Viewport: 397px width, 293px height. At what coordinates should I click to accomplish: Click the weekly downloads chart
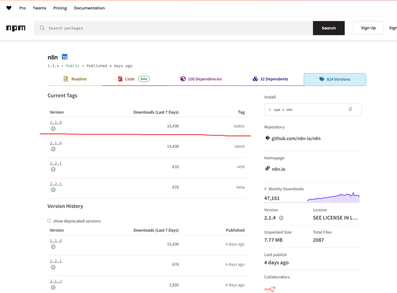pos(333,198)
